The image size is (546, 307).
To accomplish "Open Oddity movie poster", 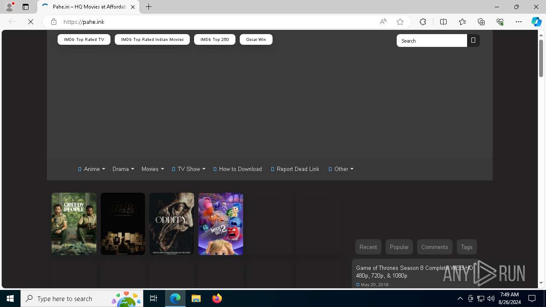I will click(171, 224).
